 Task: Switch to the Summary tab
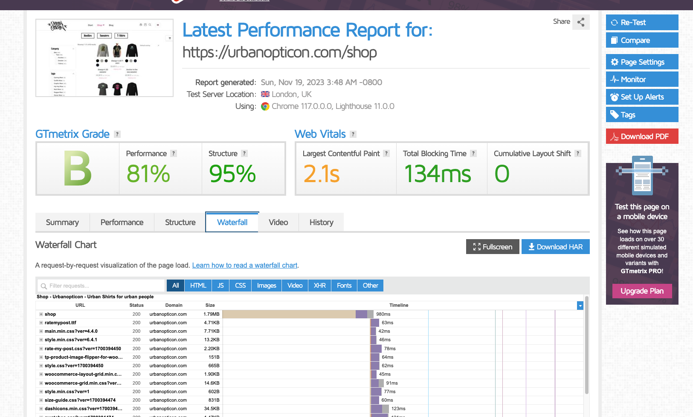[x=62, y=223]
